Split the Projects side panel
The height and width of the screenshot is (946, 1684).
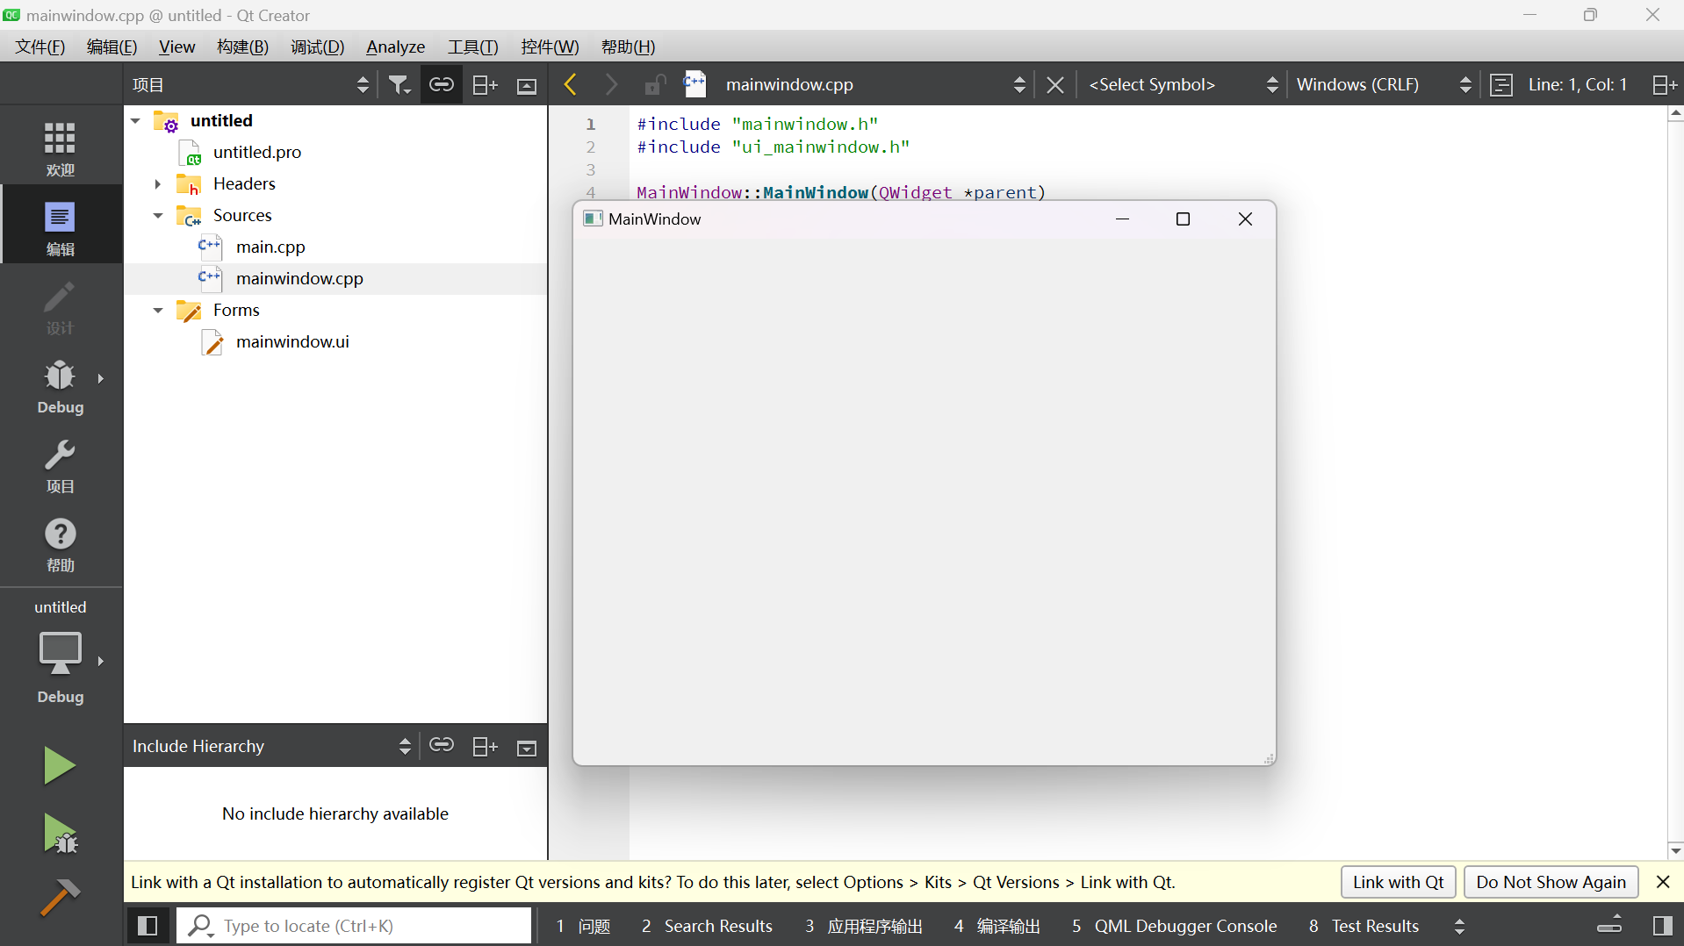tap(485, 84)
